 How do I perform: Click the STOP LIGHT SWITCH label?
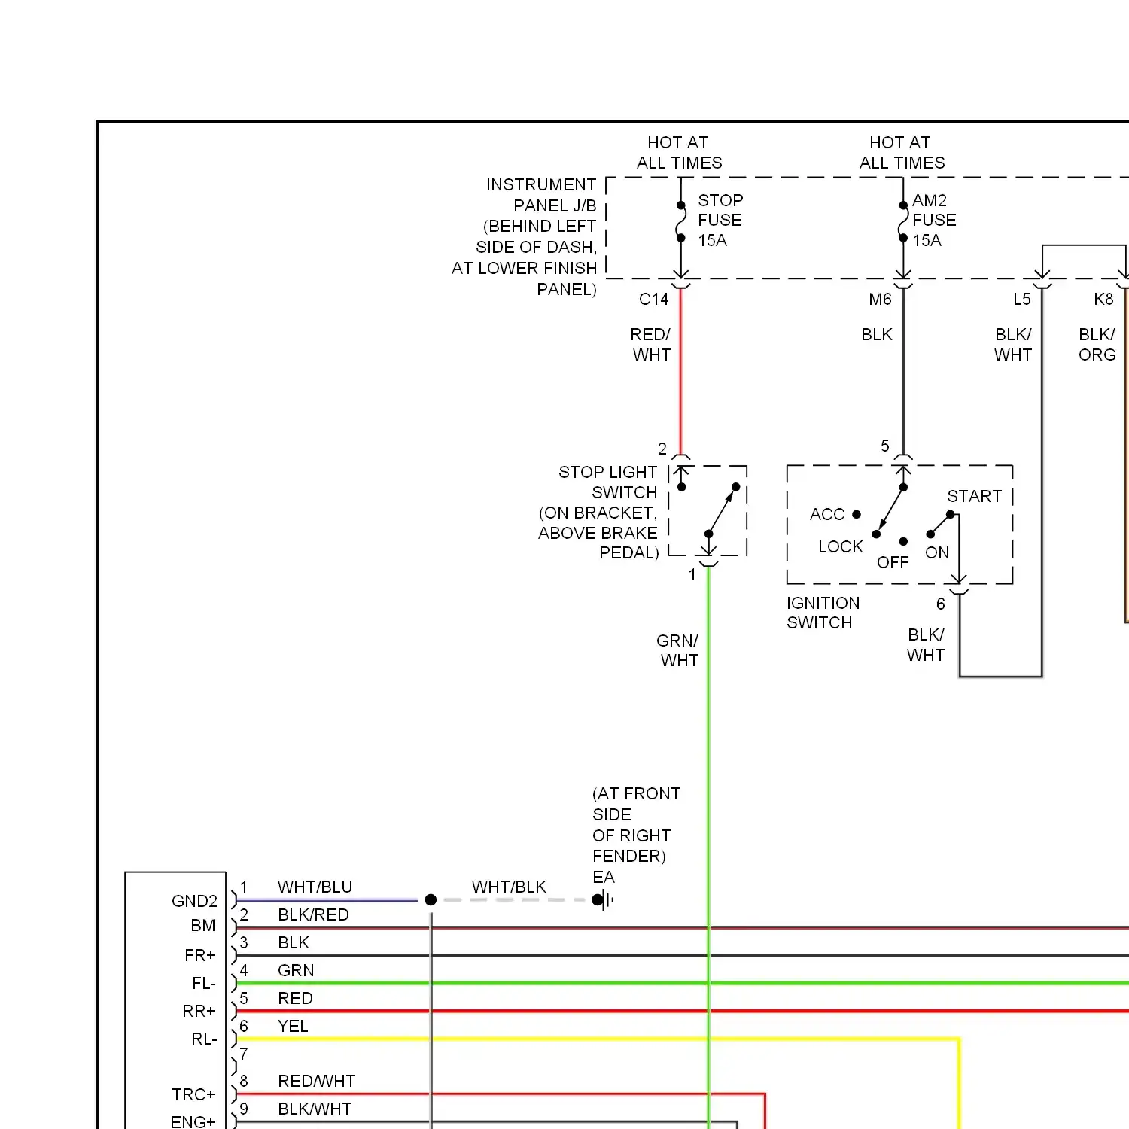click(598, 513)
